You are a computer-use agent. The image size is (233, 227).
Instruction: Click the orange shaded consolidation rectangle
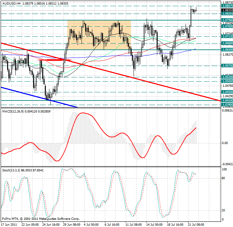[99, 35]
